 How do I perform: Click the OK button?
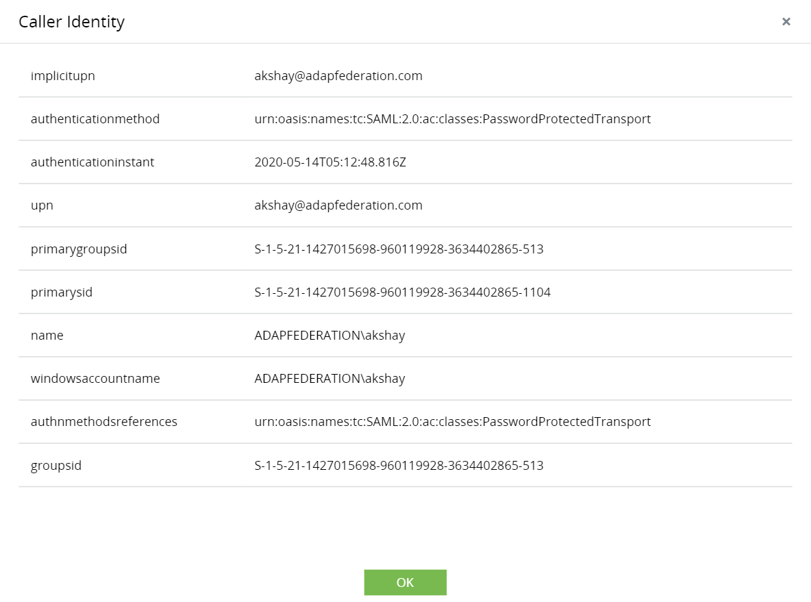click(x=405, y=582)
